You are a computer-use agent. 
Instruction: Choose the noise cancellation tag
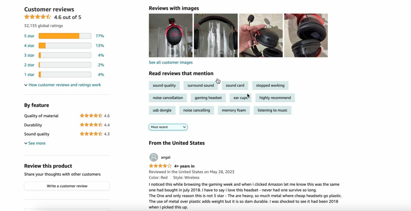[x=168, y=98]
